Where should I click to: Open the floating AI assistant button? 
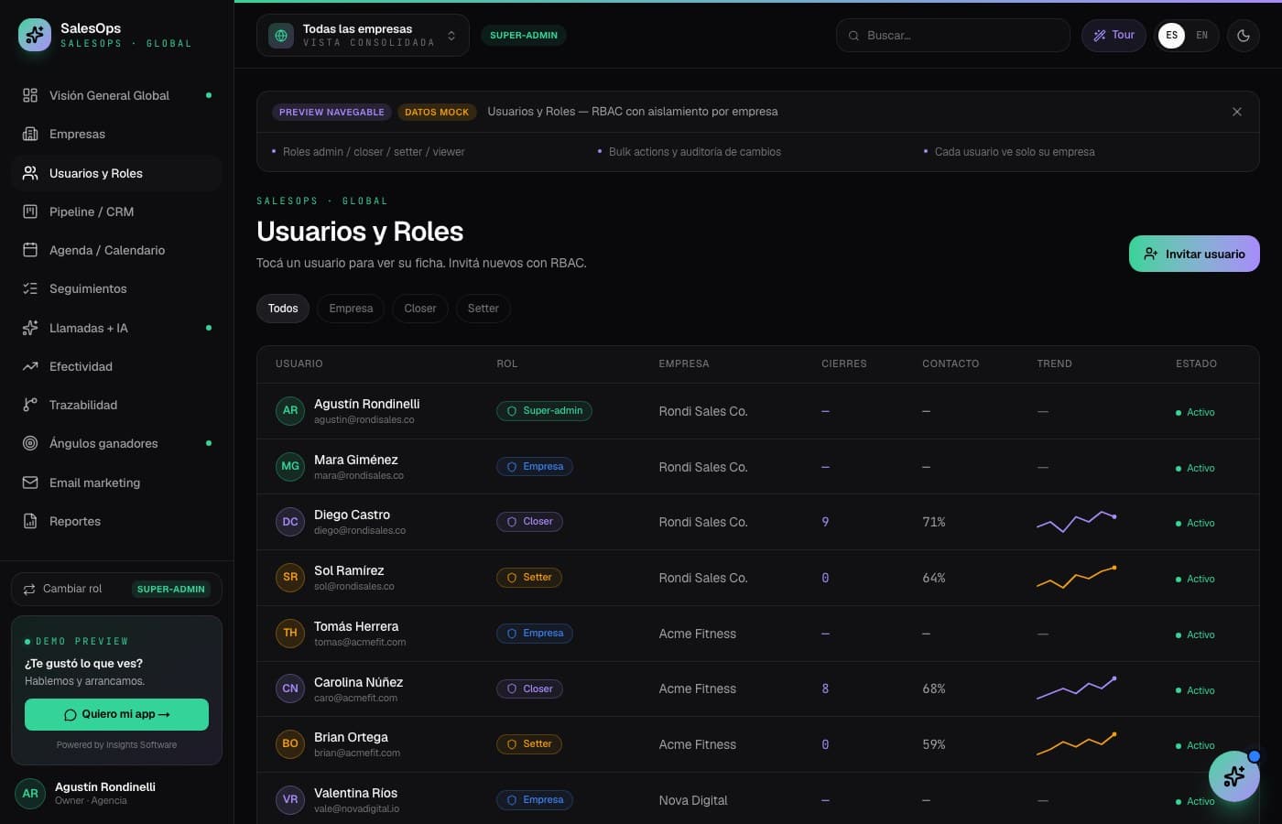1234,776
